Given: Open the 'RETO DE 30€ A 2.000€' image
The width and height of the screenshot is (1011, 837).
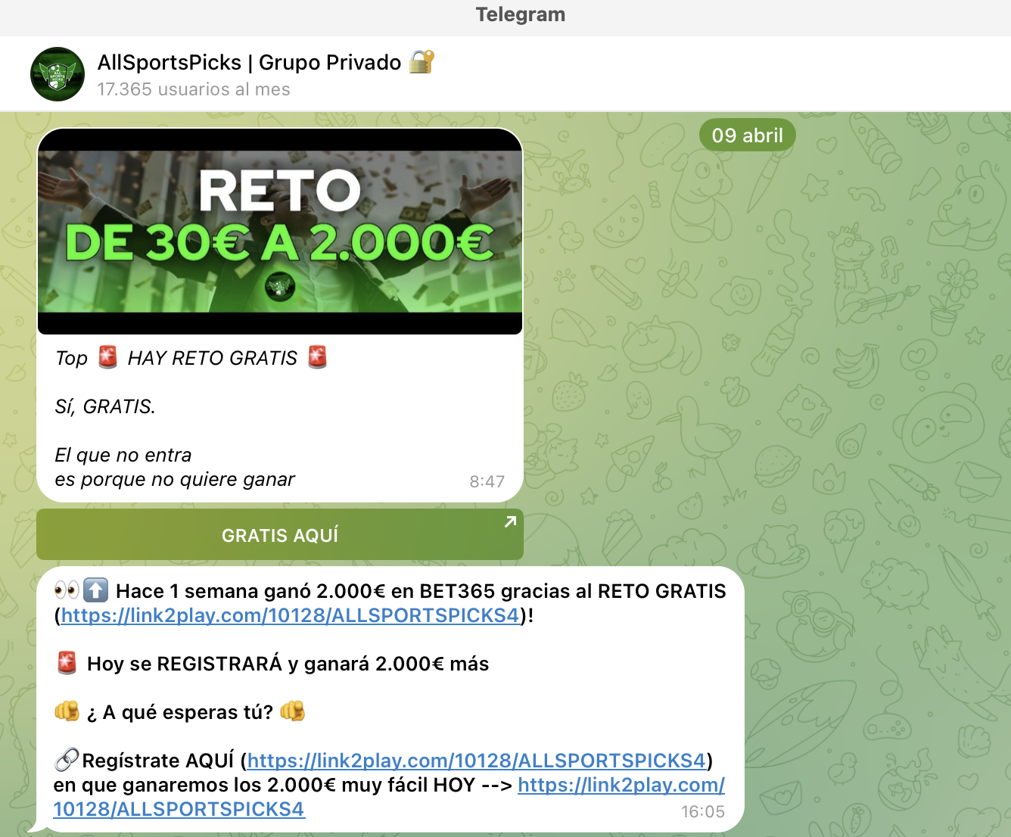Looking at the screenshot, I should pyautogui.click(x=280, y=232).
